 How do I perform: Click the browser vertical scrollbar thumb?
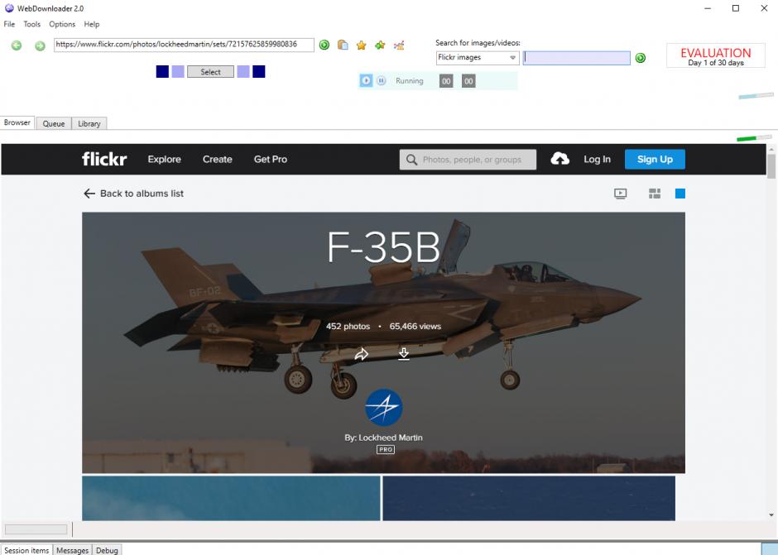(x=771, y=166)
